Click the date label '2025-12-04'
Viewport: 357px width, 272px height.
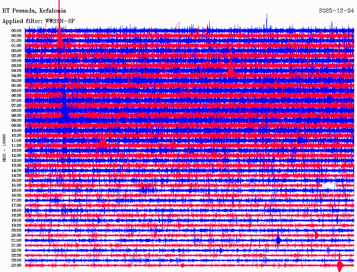pyautogui.click(x=336, y=11)
